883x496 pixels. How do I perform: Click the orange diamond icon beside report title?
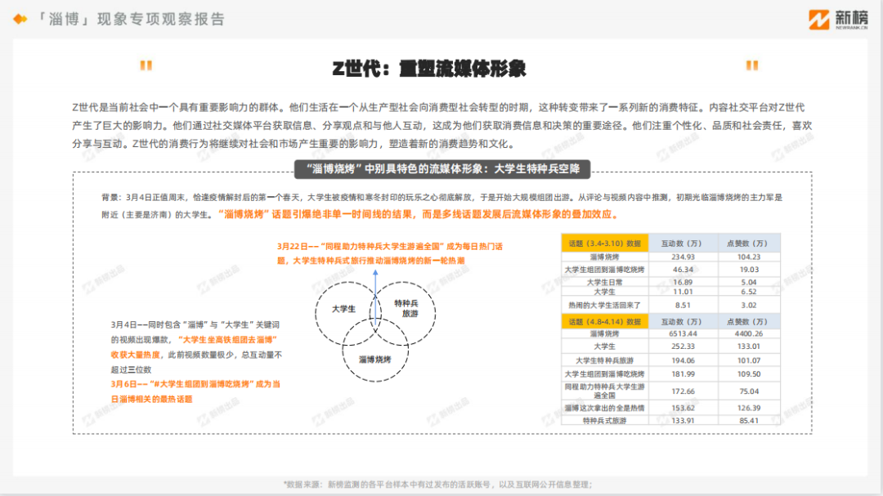pyautogui.click(x=20, y=19)
